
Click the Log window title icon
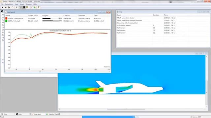pos(118,12)
